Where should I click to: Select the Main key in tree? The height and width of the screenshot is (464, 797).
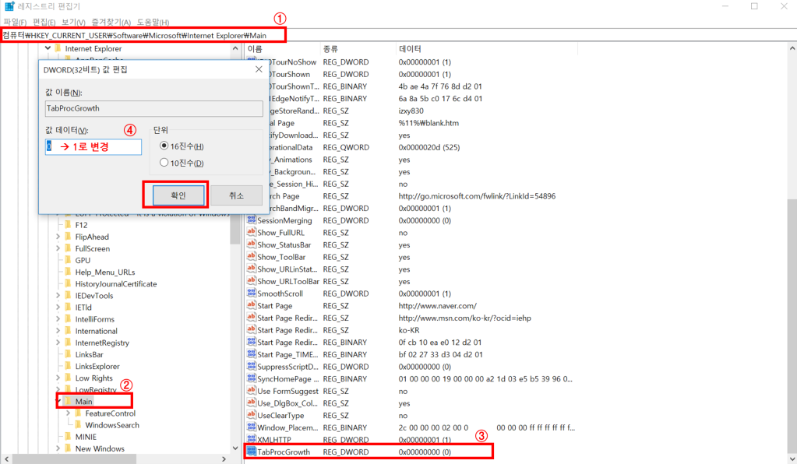coord(84,401)
